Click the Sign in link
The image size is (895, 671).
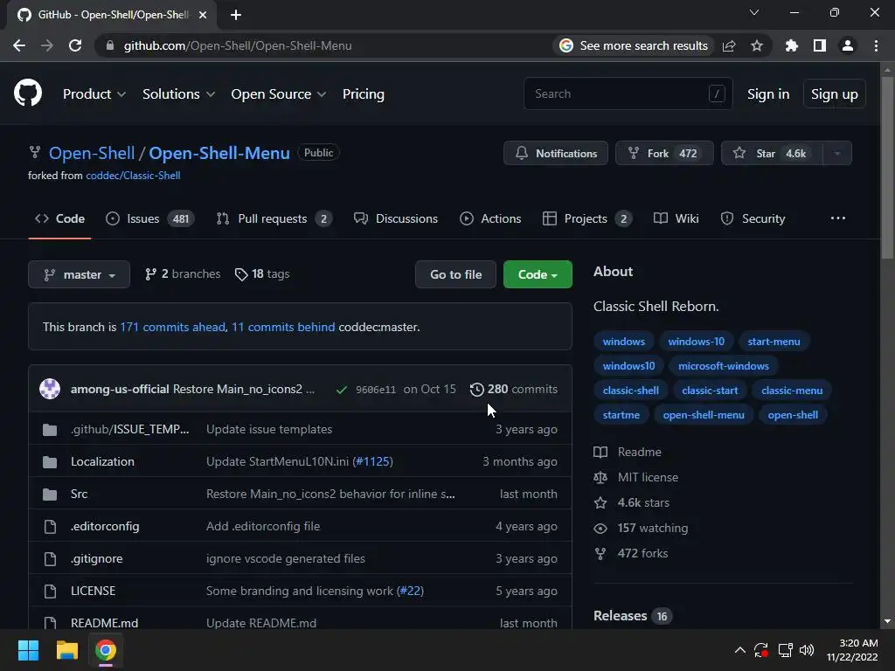pos(768,94)
